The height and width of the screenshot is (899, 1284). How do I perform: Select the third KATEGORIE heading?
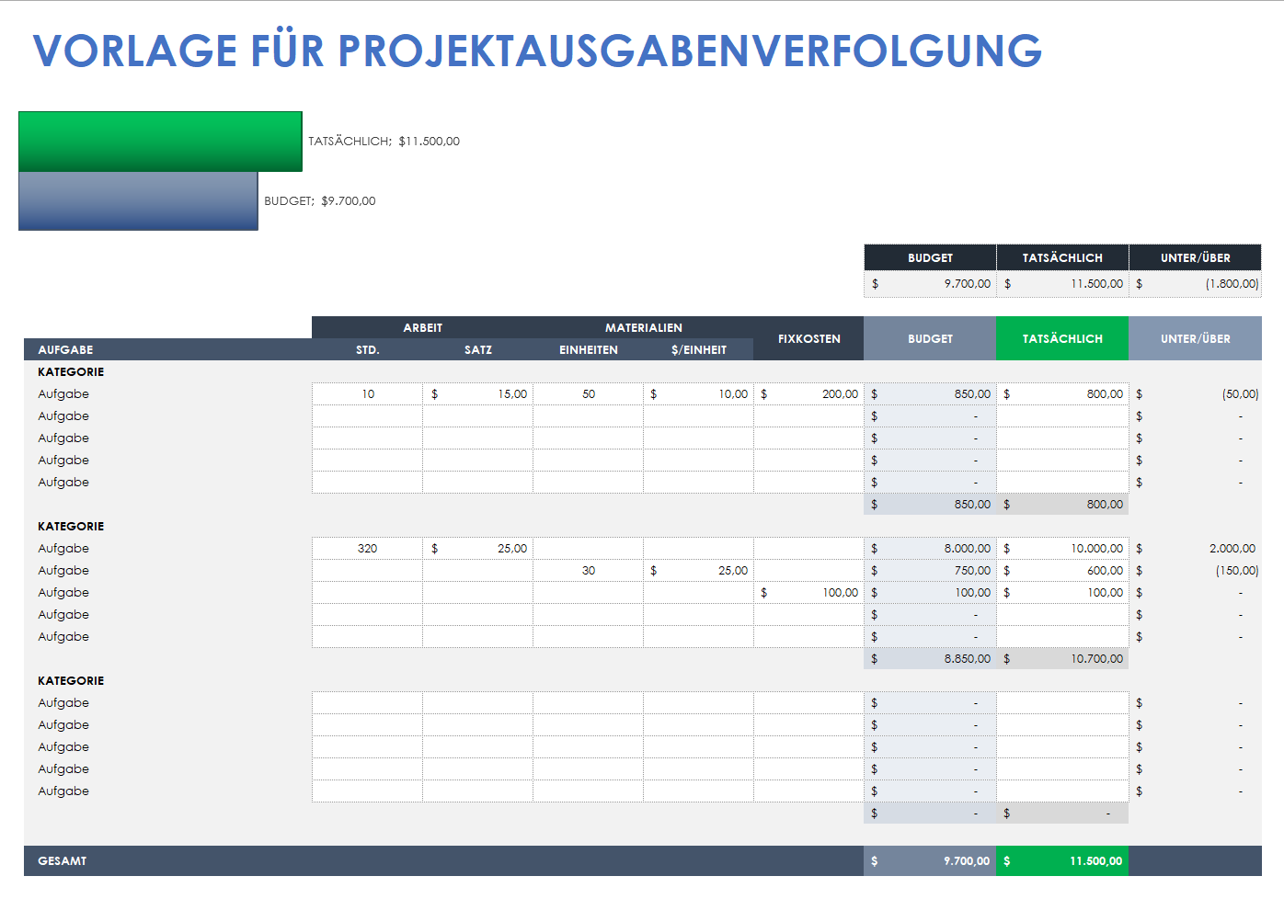click(71, 680)
